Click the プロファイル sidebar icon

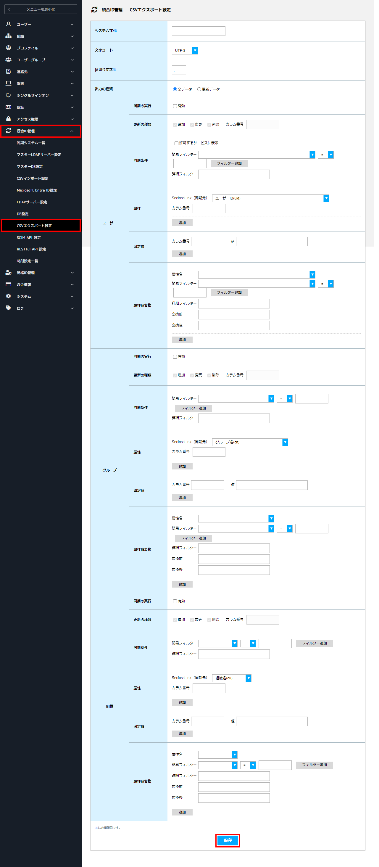point(8,48)
